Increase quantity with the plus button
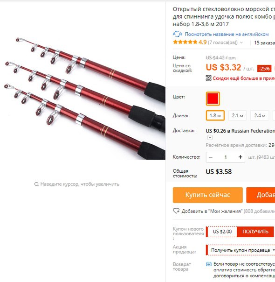This screenshot has width=275, height=282. tap(240, 157)
